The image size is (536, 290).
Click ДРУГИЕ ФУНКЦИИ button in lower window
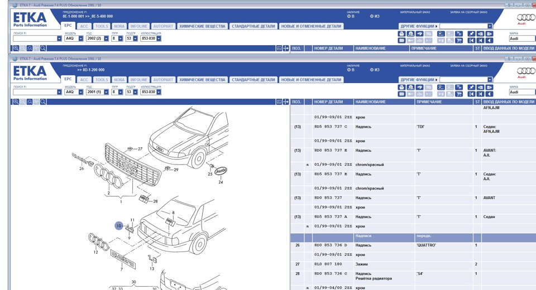coord(419,80)
